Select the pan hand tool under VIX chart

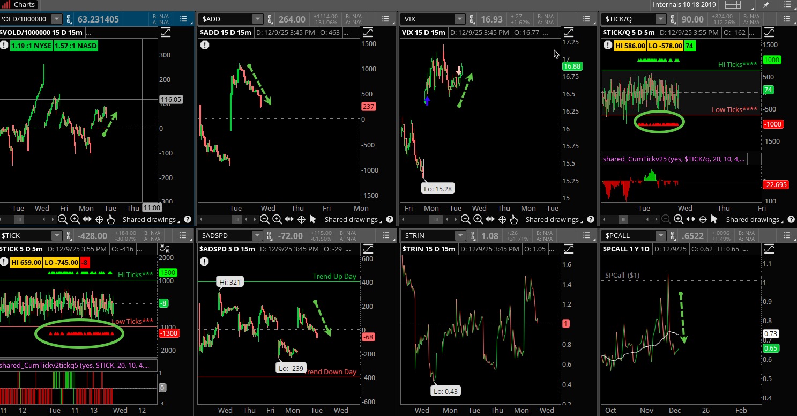[x=514, y=219]
